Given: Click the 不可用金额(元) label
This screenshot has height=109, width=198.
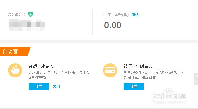Looking at the screenshot, I should point(116,15).
